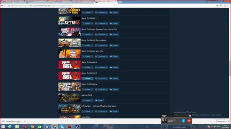The image size is (231, 129).
Task: Click Обзор for Episodes from Liberty City
Action: tap(114, 34)
